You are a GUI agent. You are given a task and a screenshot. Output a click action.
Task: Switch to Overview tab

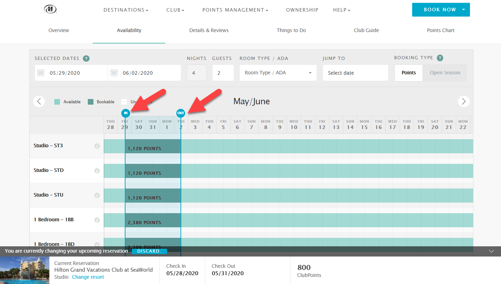(59, 30)
